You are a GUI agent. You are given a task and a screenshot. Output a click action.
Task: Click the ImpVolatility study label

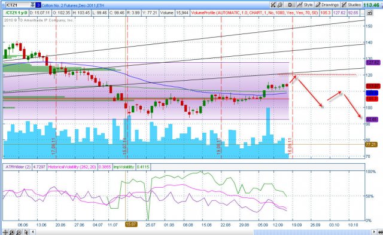point(123,167)
